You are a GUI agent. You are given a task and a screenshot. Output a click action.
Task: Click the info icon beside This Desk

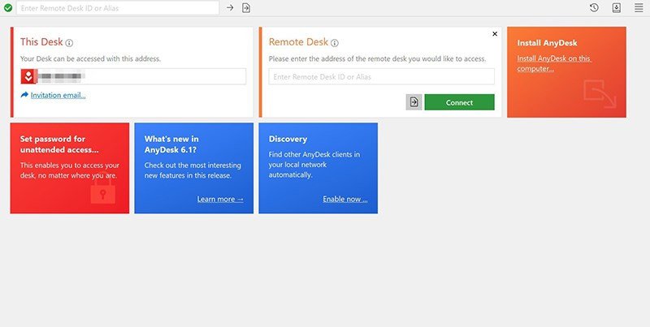click(x=69, y=43)
